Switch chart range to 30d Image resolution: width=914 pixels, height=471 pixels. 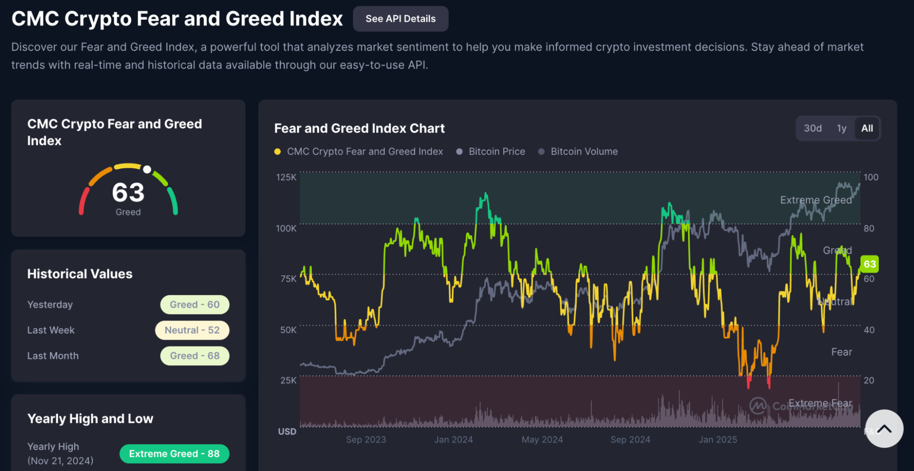(x=812, y=128)
